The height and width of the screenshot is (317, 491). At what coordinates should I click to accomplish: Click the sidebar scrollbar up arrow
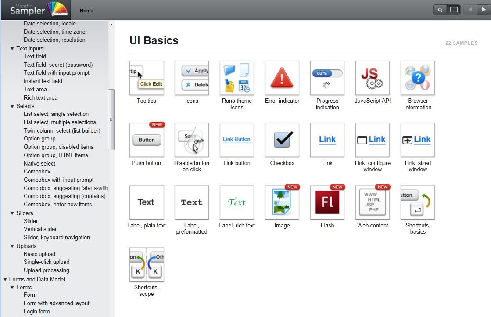111,25
